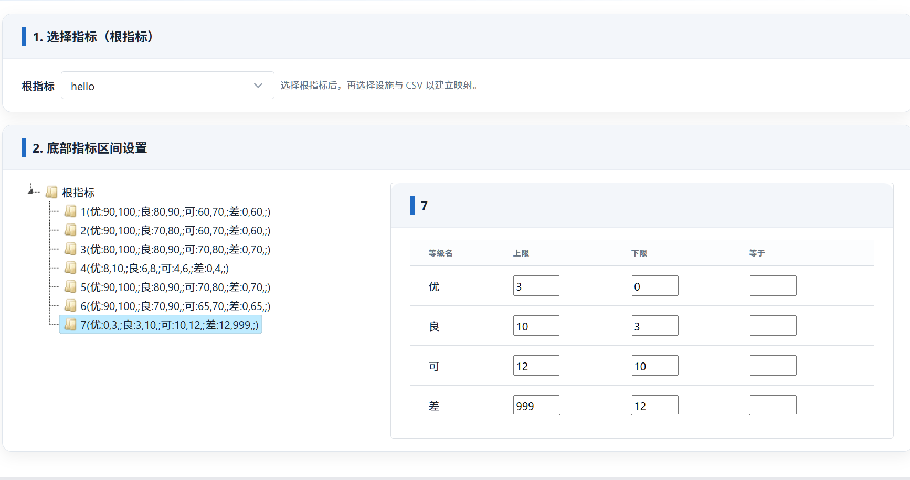Image resolution: width=910 pixels, height=480 pixels.
Task: Select tree item 2 with 良:70,80
Action: [x=175, y=231]
